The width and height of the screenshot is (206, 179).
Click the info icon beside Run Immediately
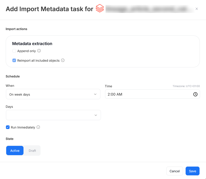coord(38,127)
